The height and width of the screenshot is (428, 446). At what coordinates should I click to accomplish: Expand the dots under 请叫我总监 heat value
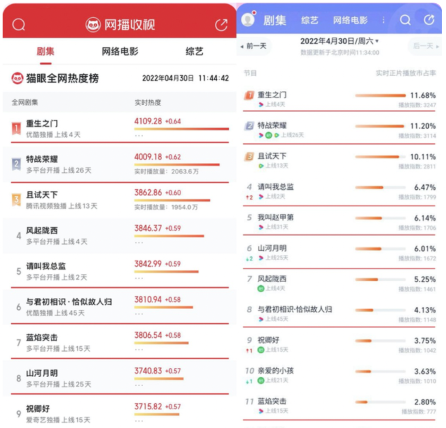click(x=139, y=278)
